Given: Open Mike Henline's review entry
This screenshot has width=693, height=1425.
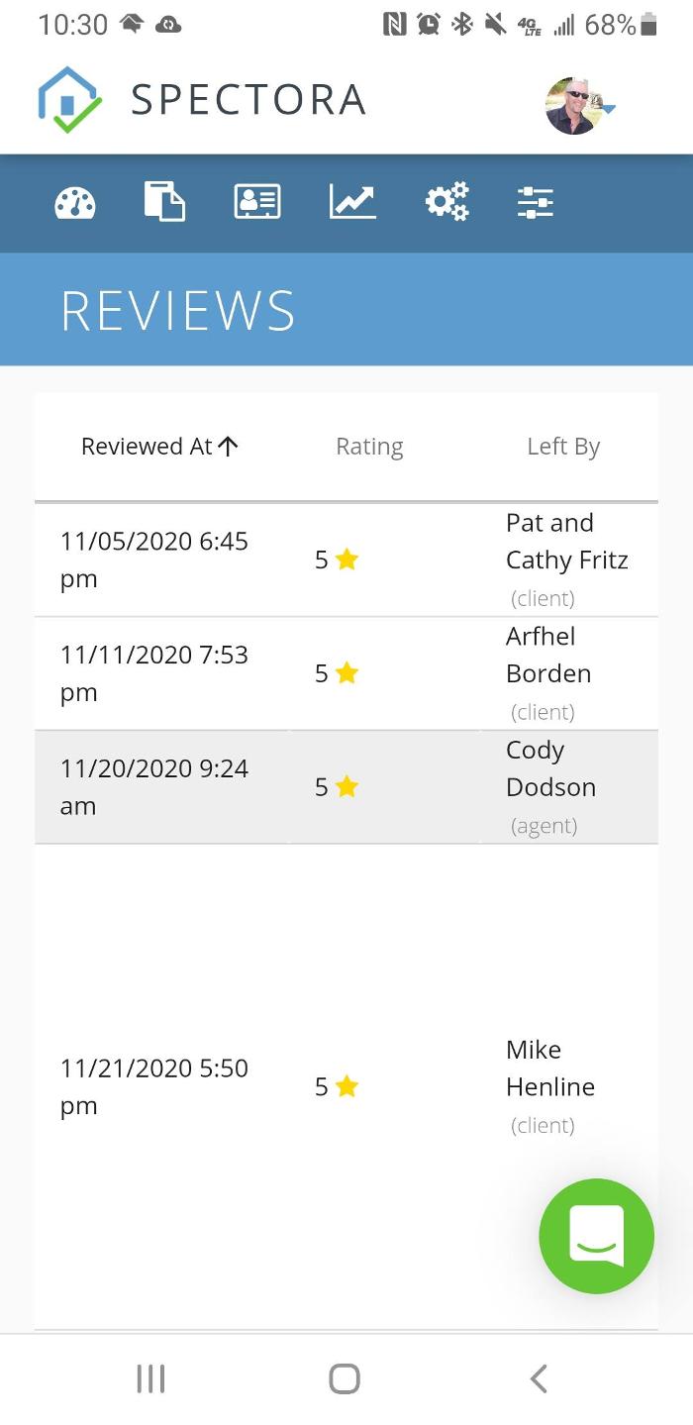Looking at the screenshot, I should pyautogui.click(x=549, y=1069).
